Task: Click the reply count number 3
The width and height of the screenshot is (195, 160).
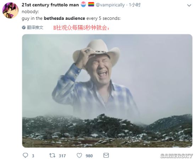Action: (33, 156)
